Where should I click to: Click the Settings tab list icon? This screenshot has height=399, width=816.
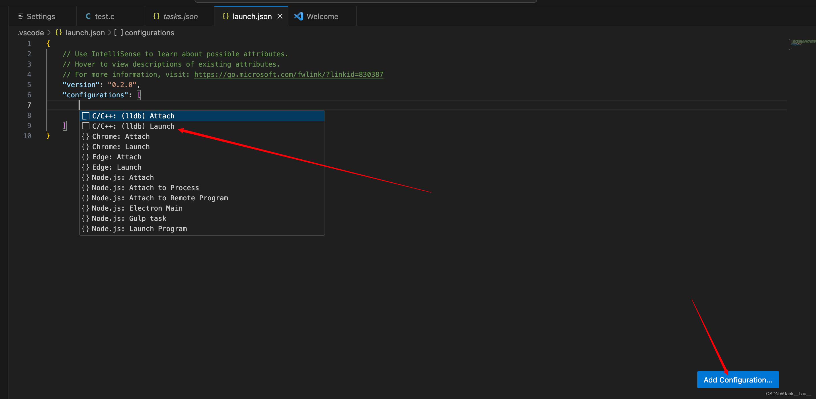click(21, 16)
